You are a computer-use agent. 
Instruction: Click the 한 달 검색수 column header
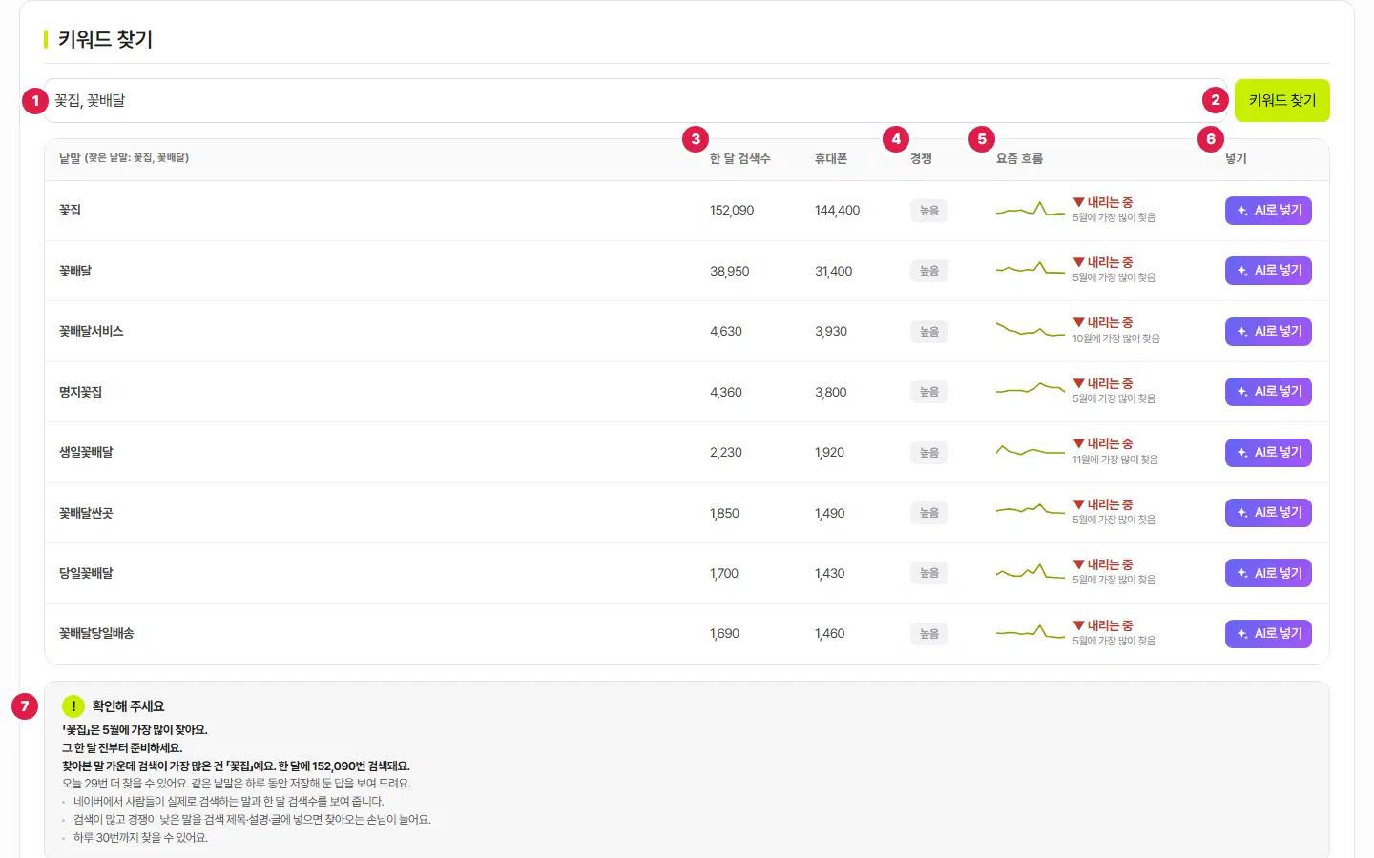[739, 159]
